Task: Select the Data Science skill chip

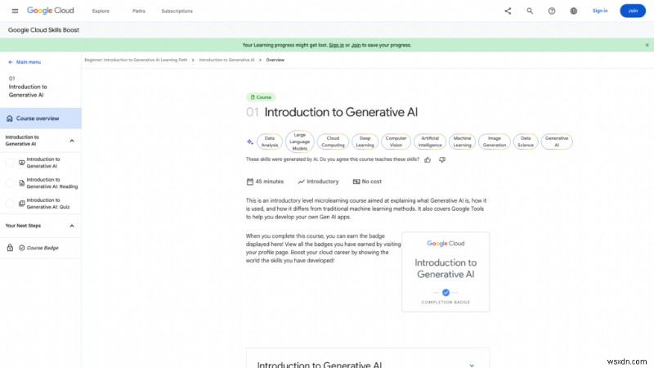Action: coord(526,141)
